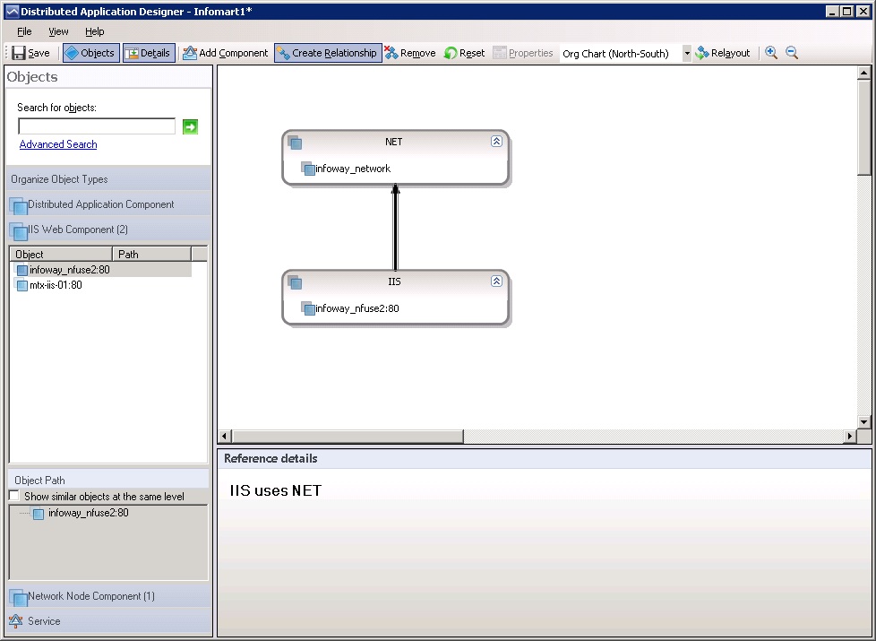Toggle the Details pane button

149,53
